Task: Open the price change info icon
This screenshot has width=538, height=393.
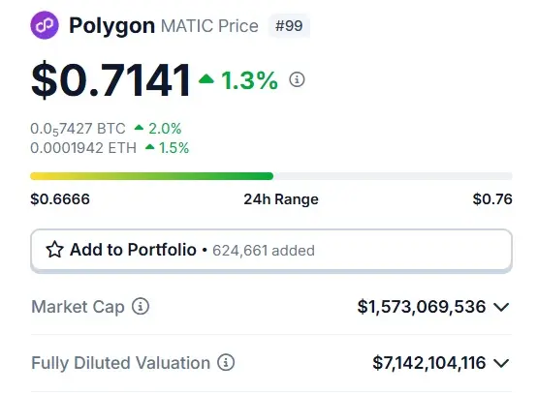Action: [x=297, y=79]
